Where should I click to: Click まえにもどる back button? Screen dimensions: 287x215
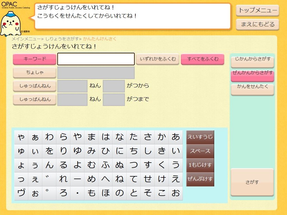pos(258,24)
